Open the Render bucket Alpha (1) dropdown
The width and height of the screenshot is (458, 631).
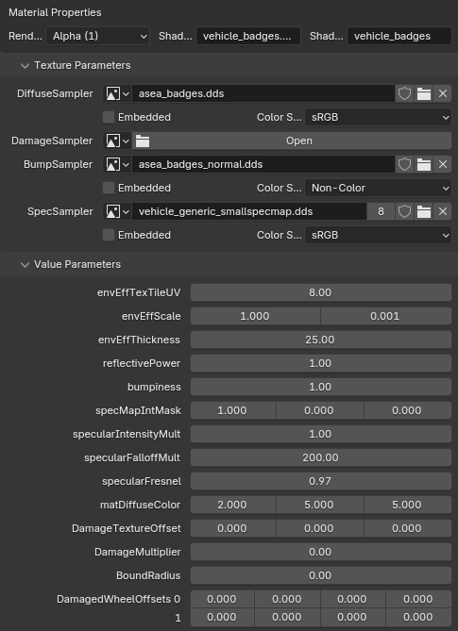(x=98, y=36)
